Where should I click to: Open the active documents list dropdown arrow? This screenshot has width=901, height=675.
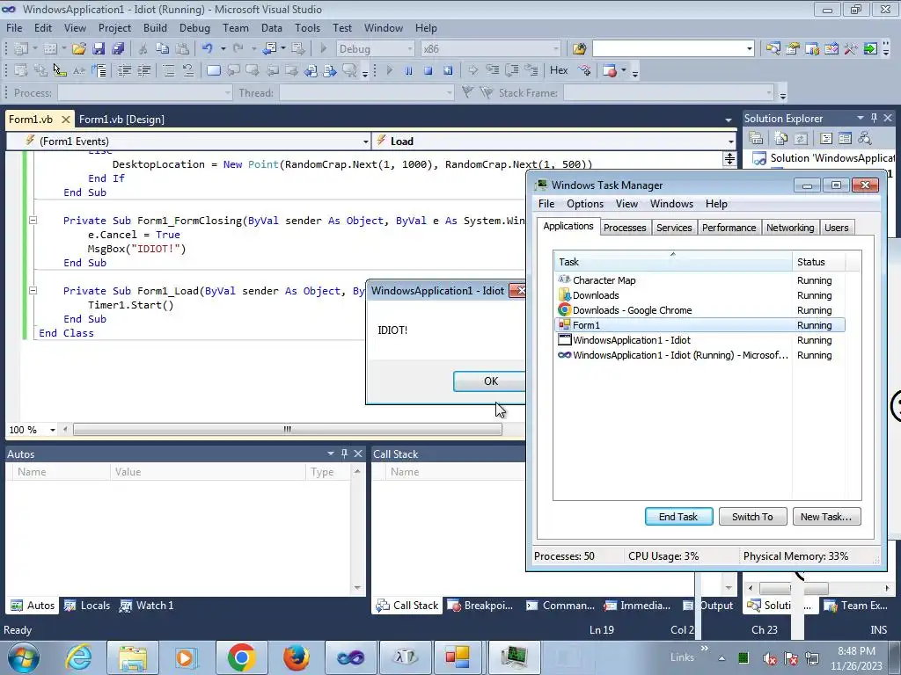click(x=728, y=120)
